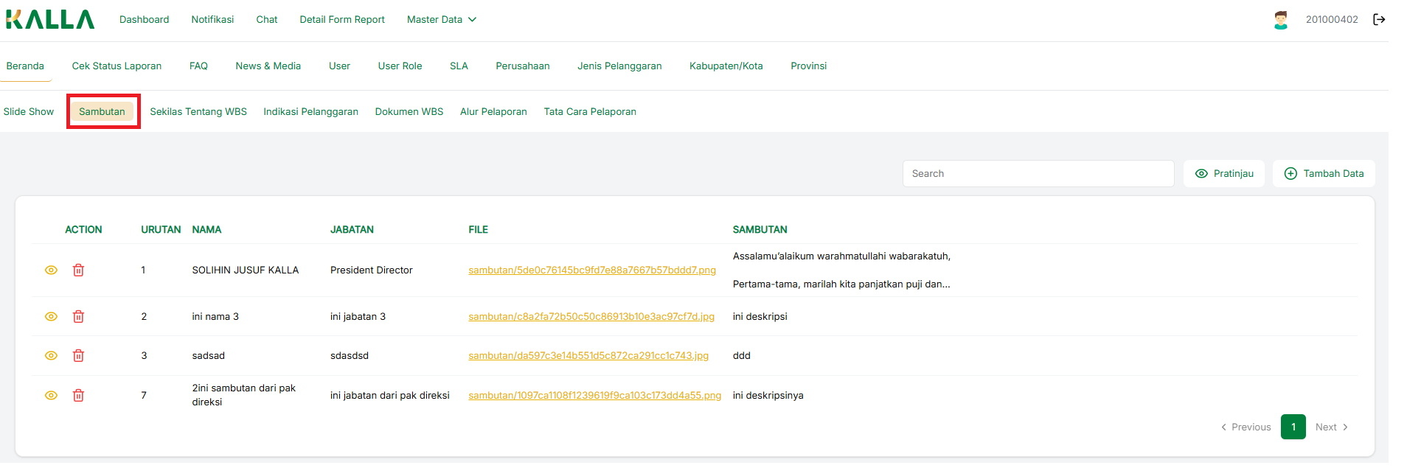Focus the Search input field
This screenshot has width=1407, height=468.
point(1038,174)
